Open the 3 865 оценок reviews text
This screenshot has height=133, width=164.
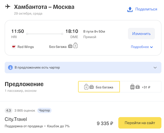pos(25,111)
